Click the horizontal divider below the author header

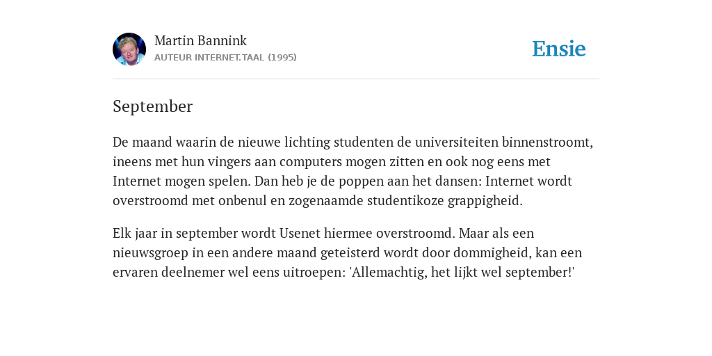click(356, 79)
